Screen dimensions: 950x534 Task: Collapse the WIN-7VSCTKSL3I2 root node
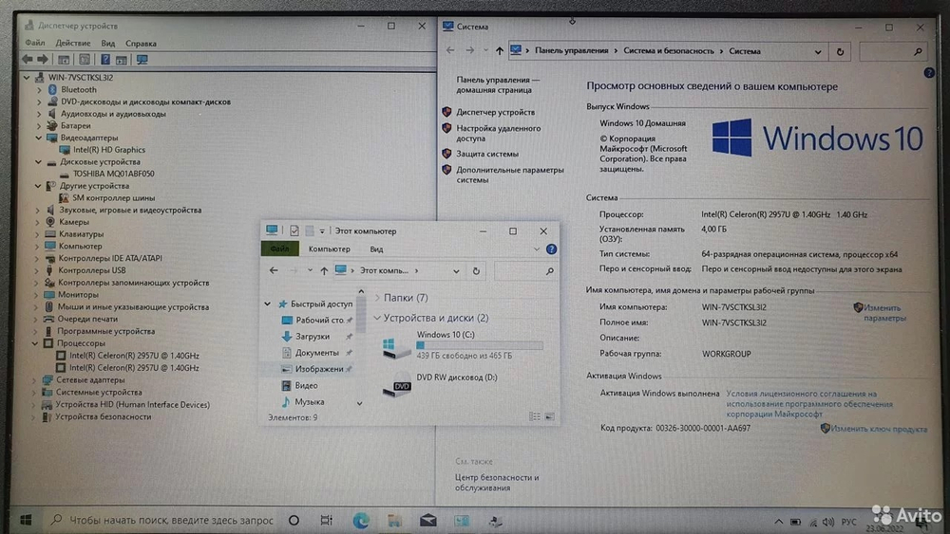(x=27, y=78)
